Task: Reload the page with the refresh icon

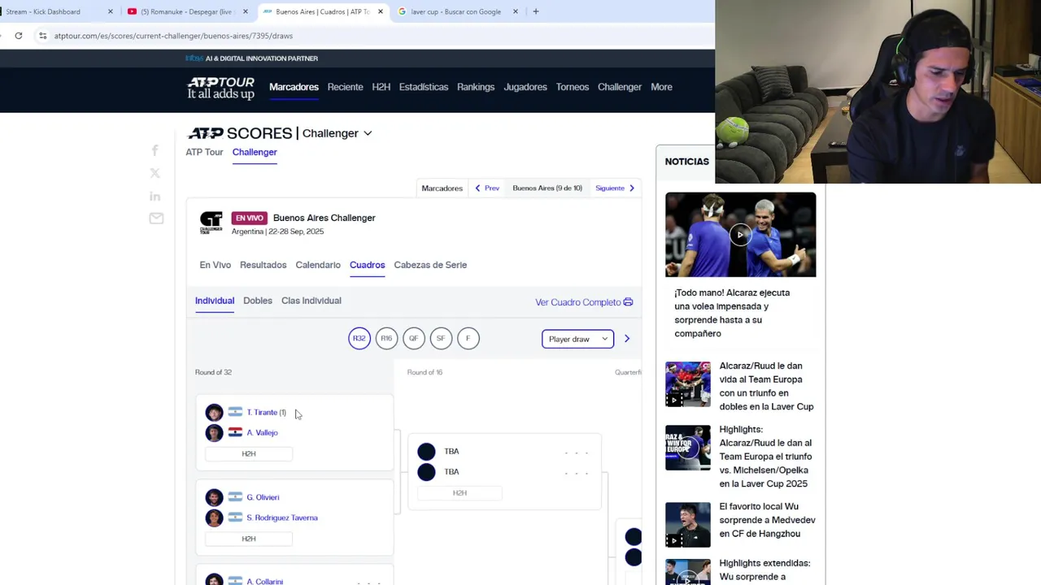Action: click(x=19, y=36)
